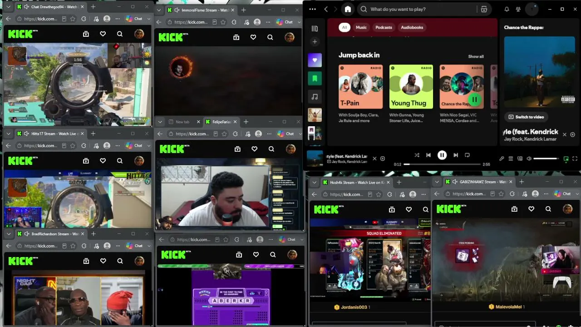Add current song to Liked Songs
The width and height of the screenshot is (581, 327).
(x=383, y=159)
